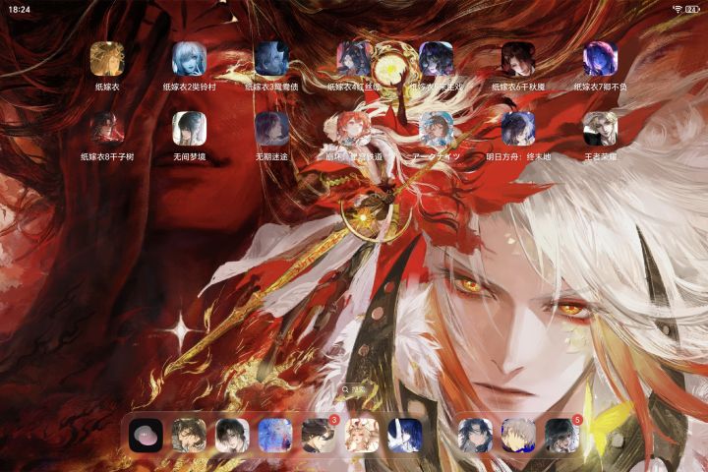Open dock app with badge 3
Image resolution: width=708 pixels, height=472 pixels.
point(319,436)
